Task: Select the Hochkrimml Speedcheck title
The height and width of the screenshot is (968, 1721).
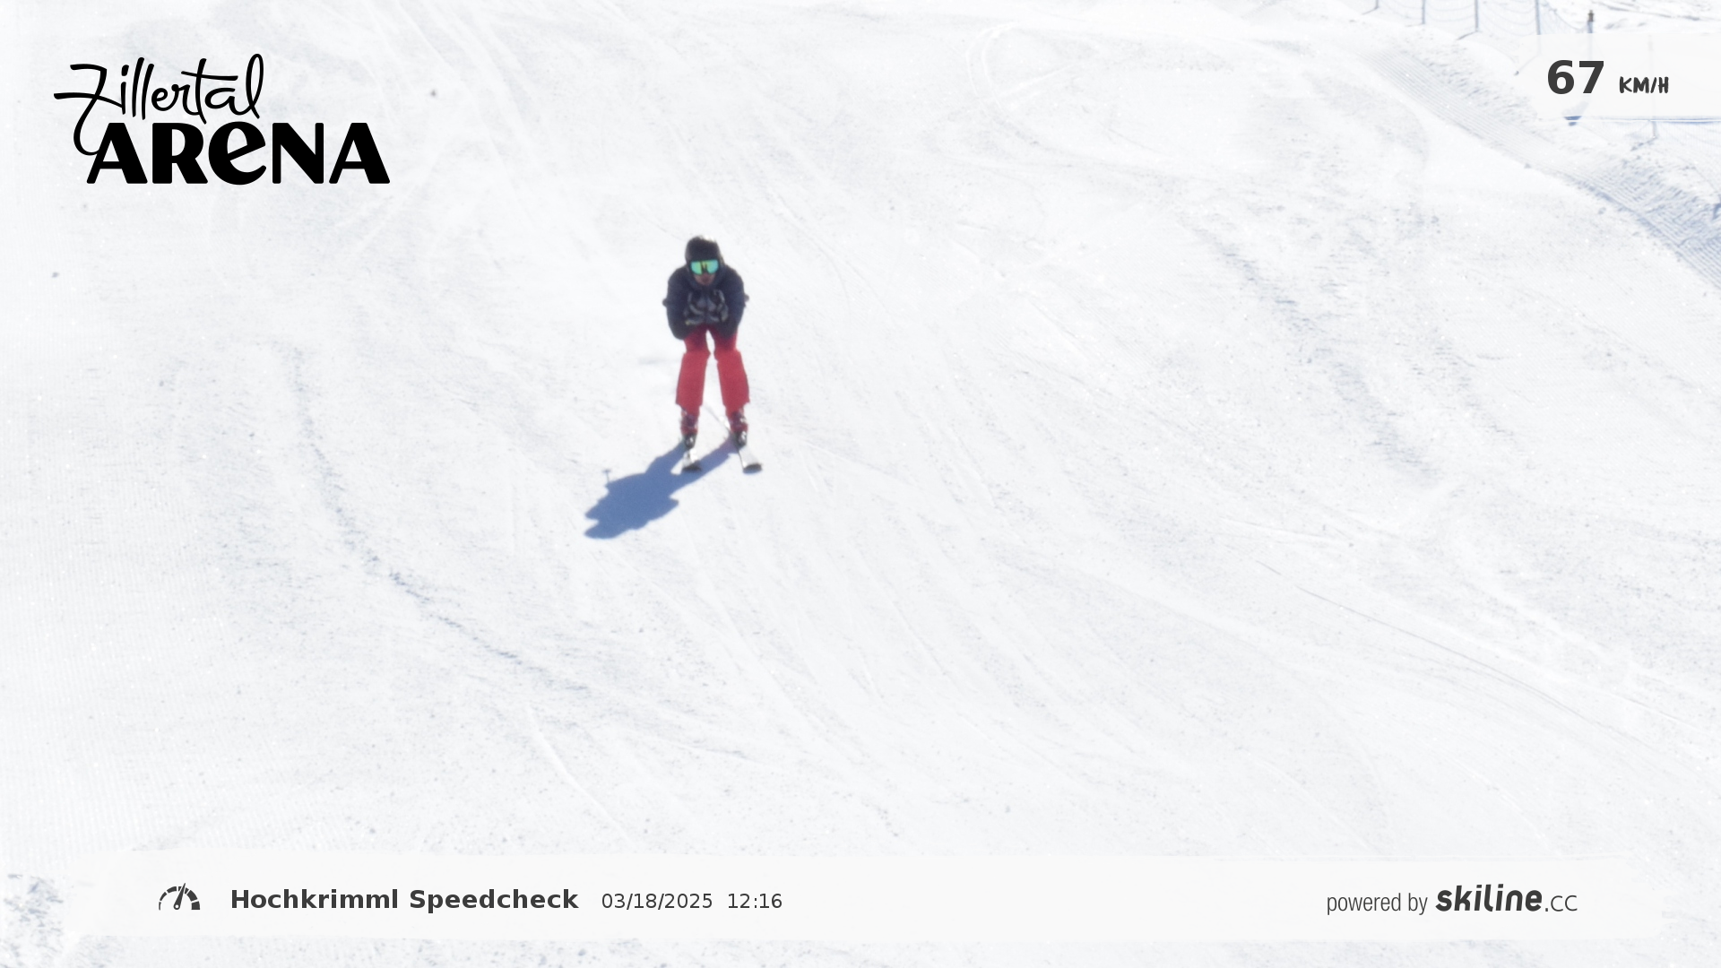Action: click(404, 900)
